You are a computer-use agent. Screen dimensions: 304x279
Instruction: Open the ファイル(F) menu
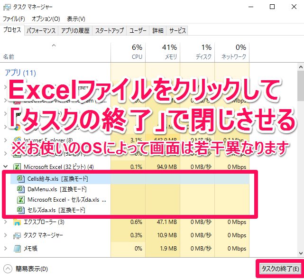coord(14,19)
